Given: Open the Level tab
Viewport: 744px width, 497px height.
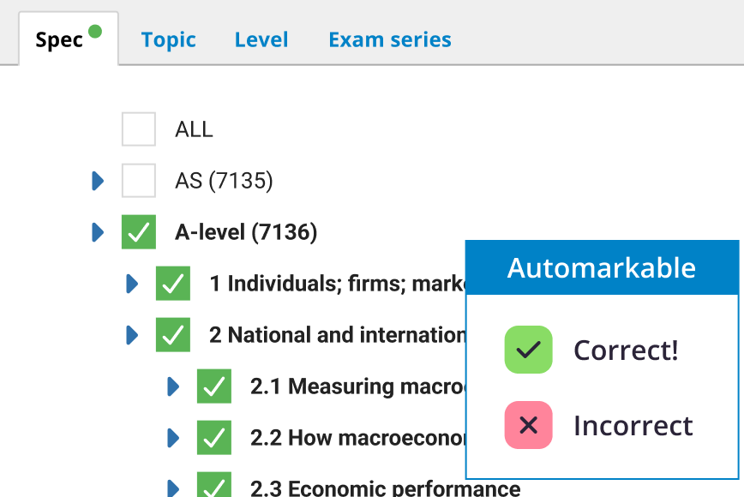Looking at the screenshot, I should click(x=261, y=40).
